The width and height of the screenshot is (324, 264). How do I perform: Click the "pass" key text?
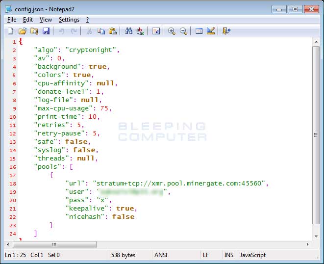[x=76, y=200]
